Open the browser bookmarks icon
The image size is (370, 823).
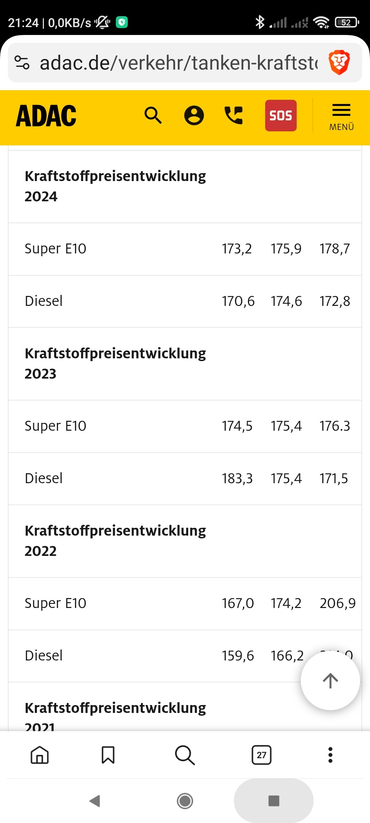pos(108,755)
